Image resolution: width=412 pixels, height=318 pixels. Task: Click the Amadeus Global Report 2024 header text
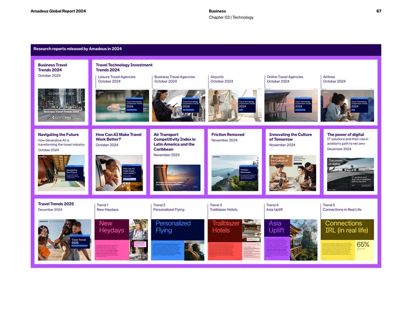58,11
